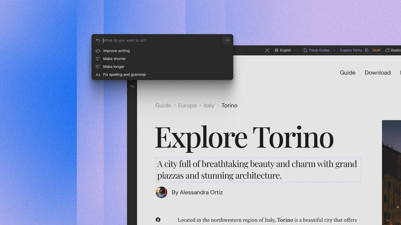Open the Download nav link
Screen dimensions: 401x225
click(377, 73)
